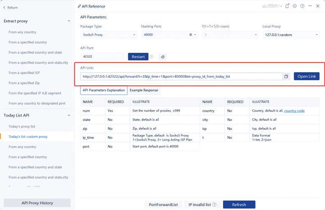
Task: Clear the Starting Port value
Action: coord(190,35)
